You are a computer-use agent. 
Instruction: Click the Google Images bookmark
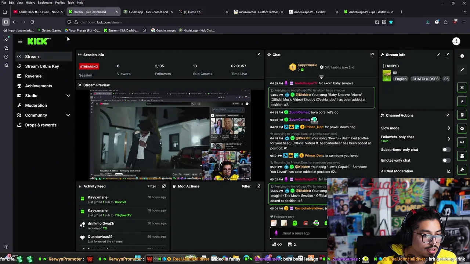pyautogui.click(x=163, y=30)
